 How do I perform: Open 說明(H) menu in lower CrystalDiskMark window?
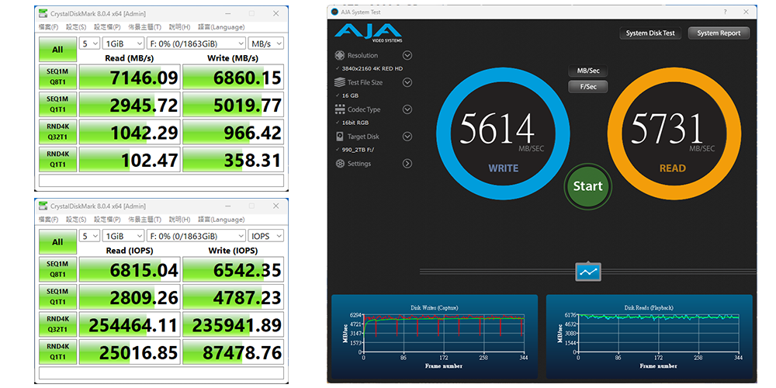click(179, 220)
